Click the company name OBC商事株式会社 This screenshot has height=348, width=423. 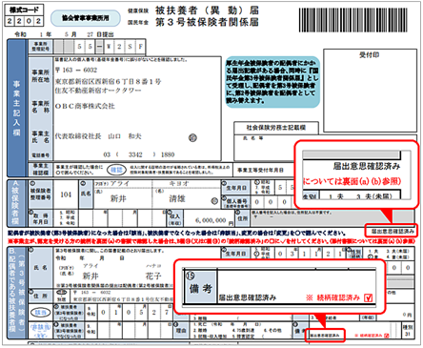(x=85, y=106)
